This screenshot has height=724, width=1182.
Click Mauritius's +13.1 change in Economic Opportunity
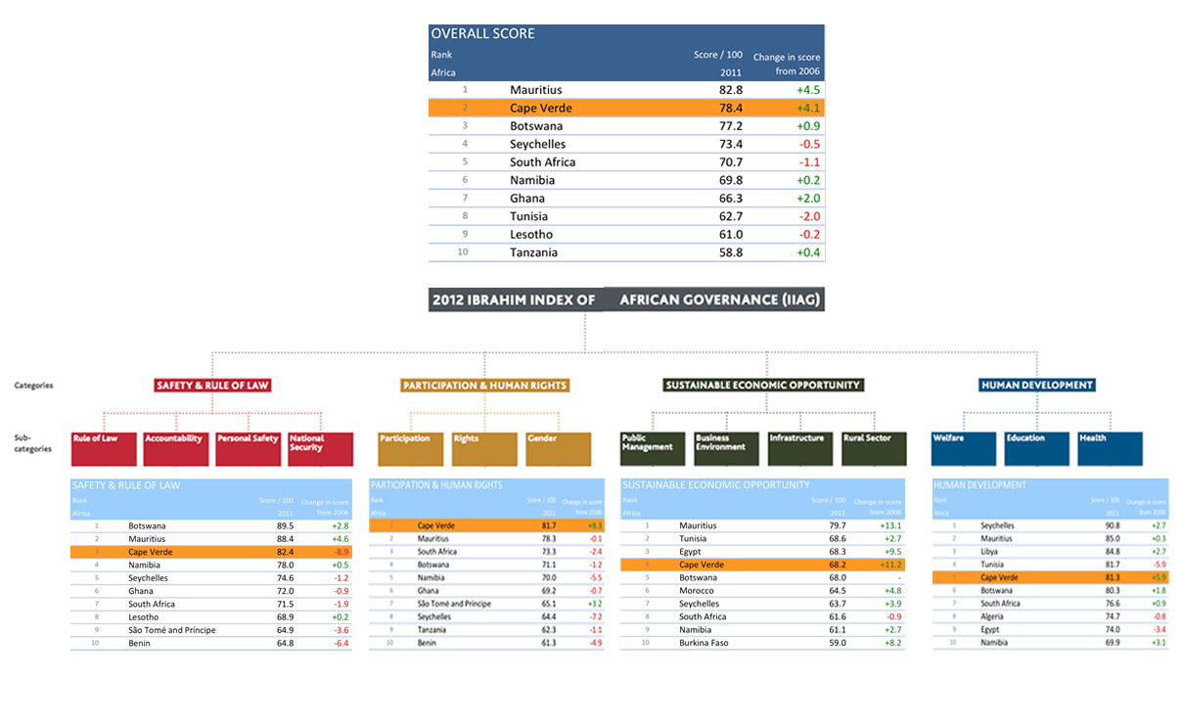pos(890,525)
